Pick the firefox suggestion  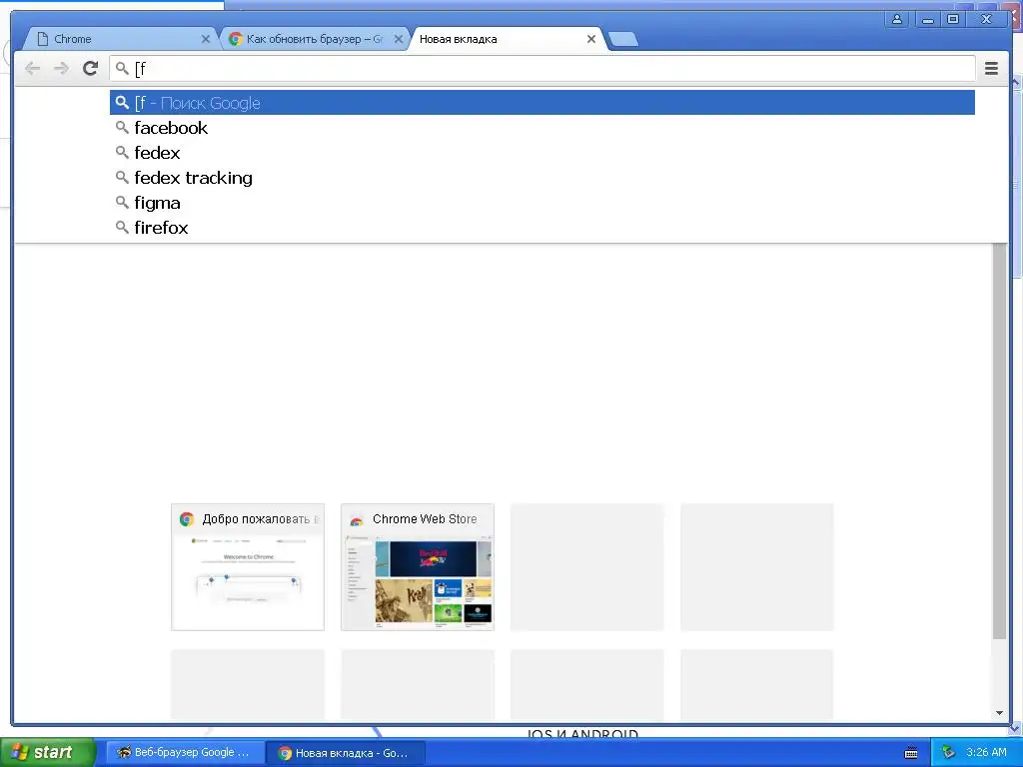coord(542,228)
